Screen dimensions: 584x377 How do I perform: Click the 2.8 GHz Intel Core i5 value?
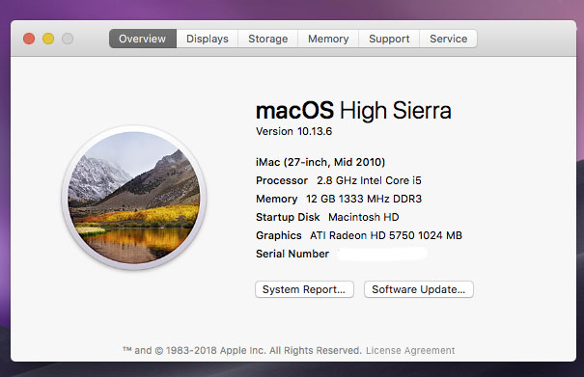pyautogui.click(x=369, y=180)
